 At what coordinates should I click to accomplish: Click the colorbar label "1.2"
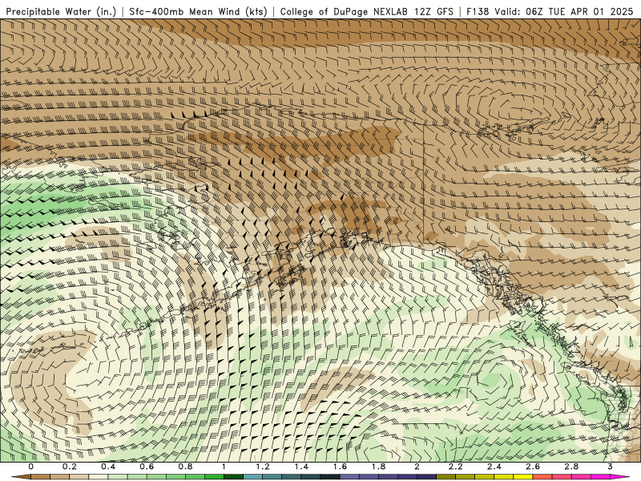263,467
